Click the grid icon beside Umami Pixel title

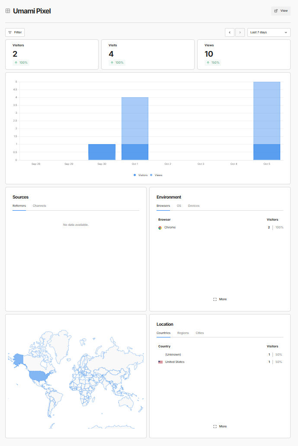8,11
